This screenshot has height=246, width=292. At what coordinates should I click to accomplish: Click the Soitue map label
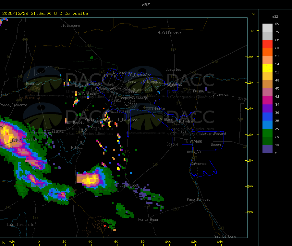(172, 144)
